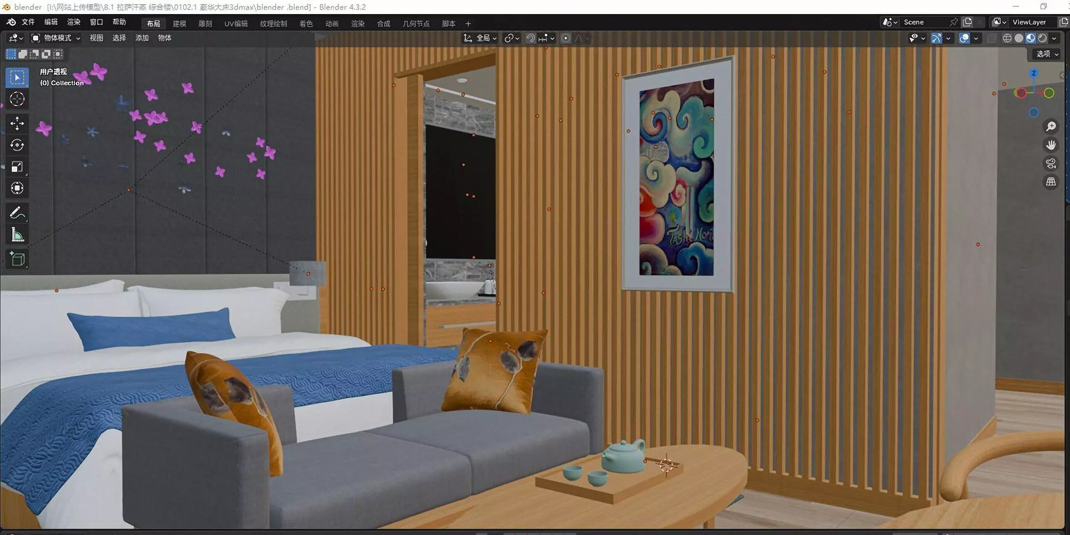Switch to Material Preview shading
Viewport: 1070px width, 535px height.
[x=1031, y=39]
